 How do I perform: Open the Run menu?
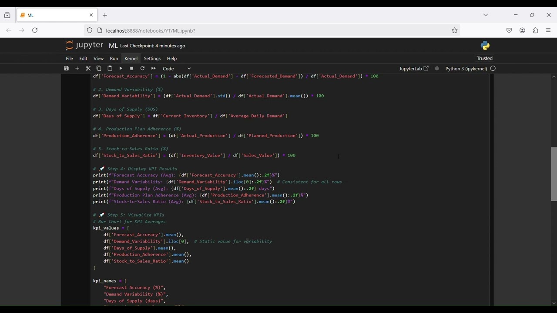(114, 59)
